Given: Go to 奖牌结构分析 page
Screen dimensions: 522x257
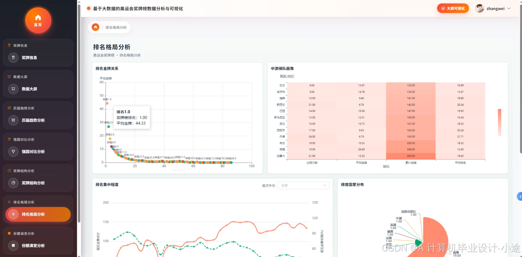Looking at the screenshot, I should point(38,183).
